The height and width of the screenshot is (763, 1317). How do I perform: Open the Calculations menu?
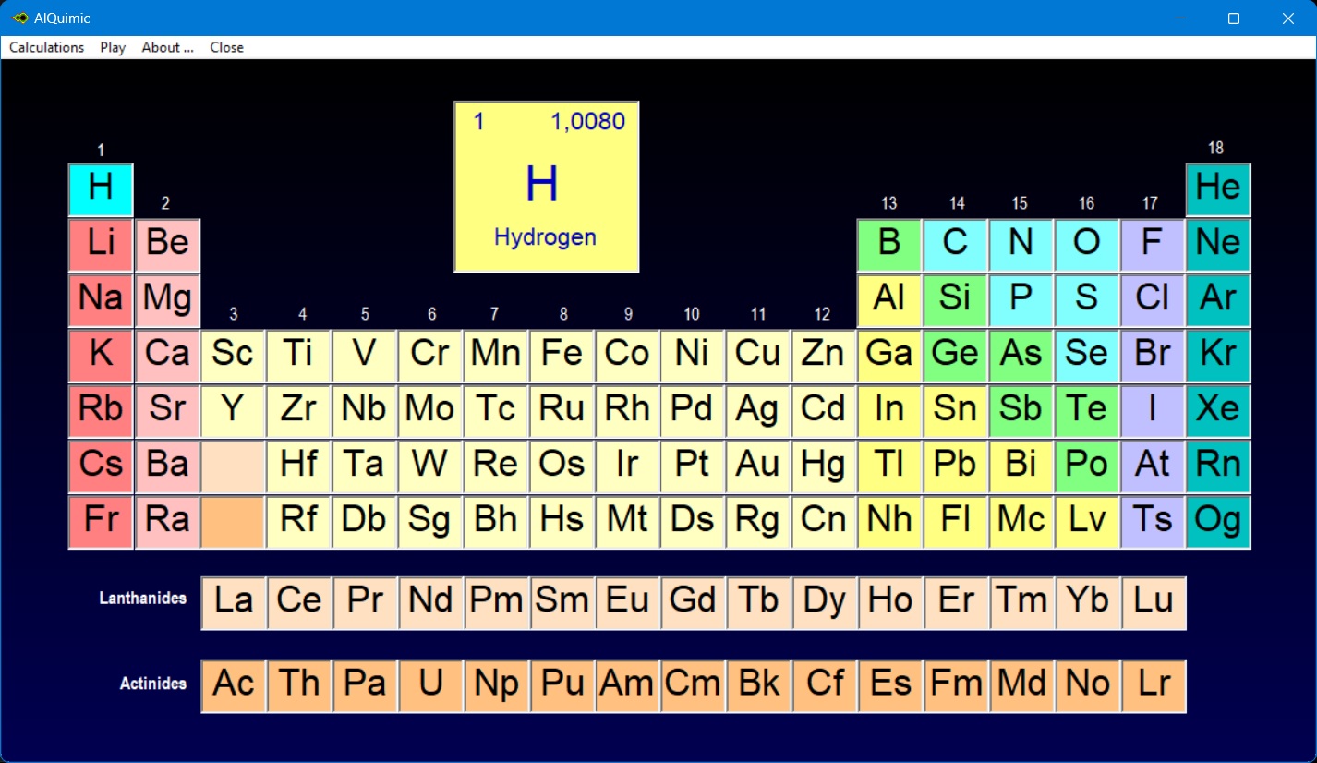click(46, 47)
